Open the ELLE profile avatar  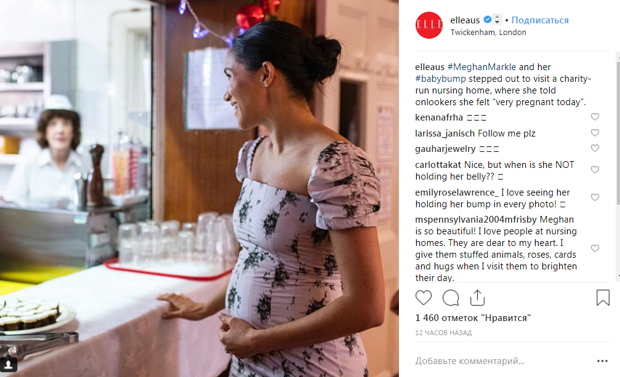pyautogui.click(x=429, y=25)
